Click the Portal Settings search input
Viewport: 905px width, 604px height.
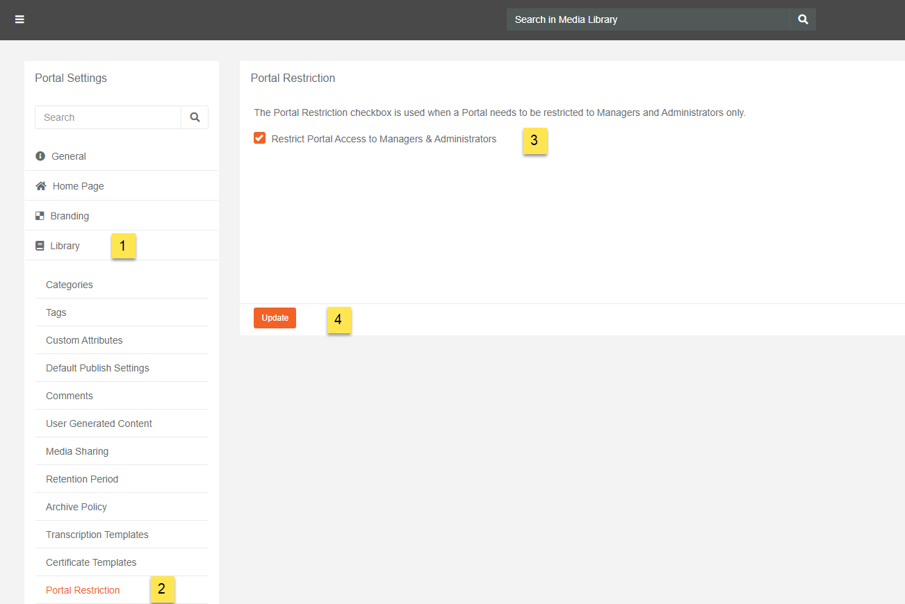tap(108, 117)
